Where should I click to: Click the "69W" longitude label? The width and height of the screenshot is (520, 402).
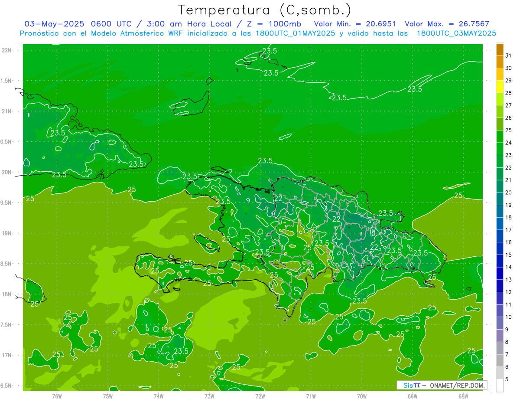[x=413, y=396]
